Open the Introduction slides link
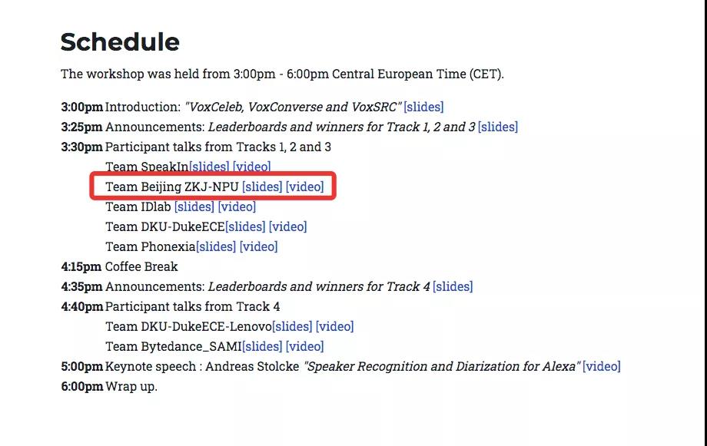Viewport: 707px width, 446px height. tap(423, 107)
